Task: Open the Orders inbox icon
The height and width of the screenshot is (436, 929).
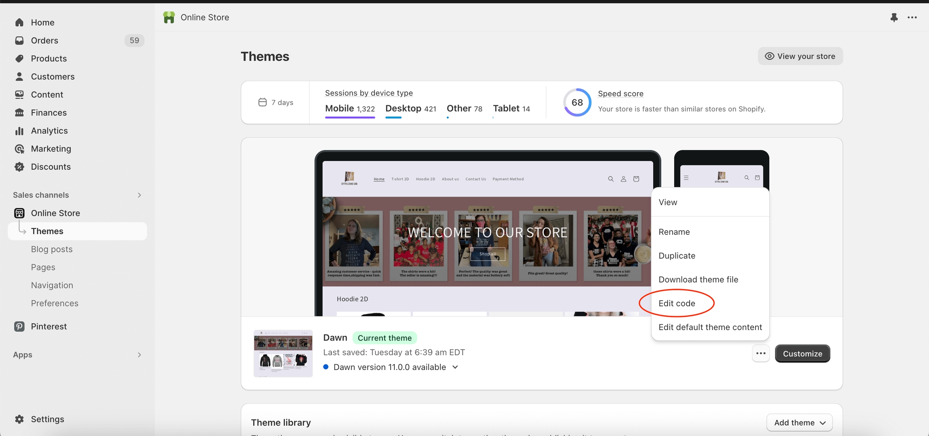Action: pos(19,41)
